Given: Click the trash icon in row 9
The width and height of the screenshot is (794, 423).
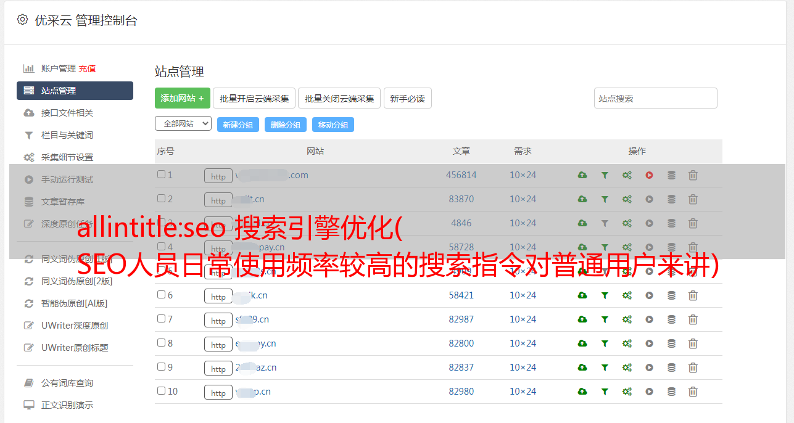Looking at the screenshot, I should (x=693, y=368).
